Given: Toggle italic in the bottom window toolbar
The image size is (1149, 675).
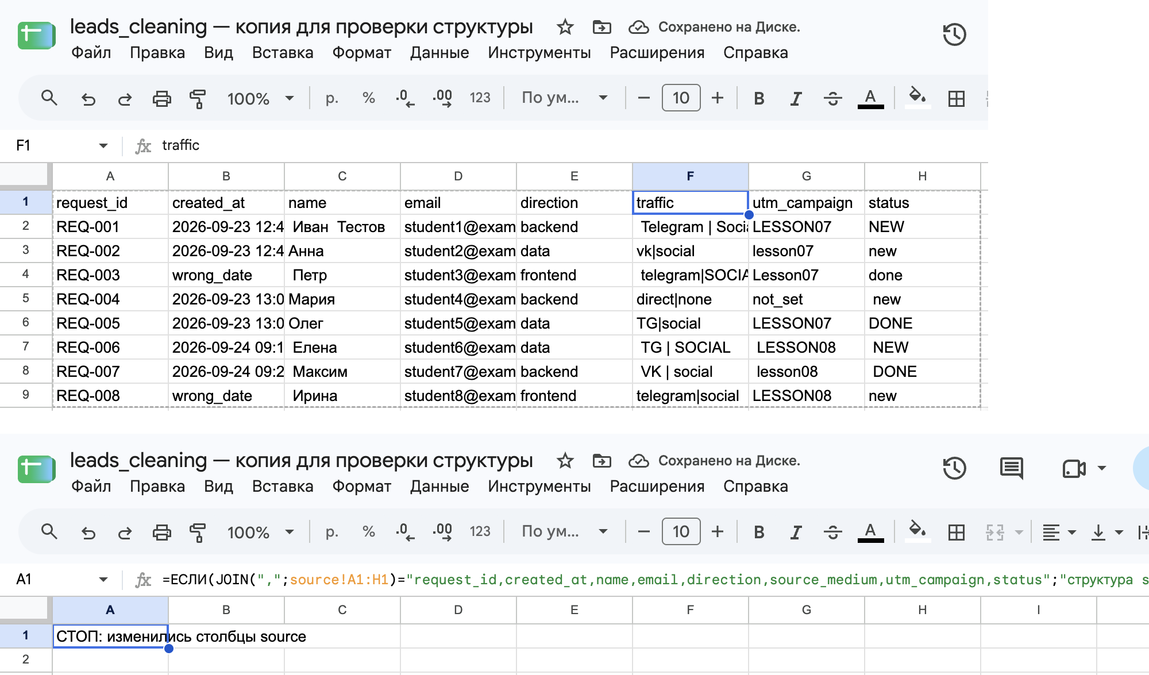Looking at the screenshot, I should (796, 533).
